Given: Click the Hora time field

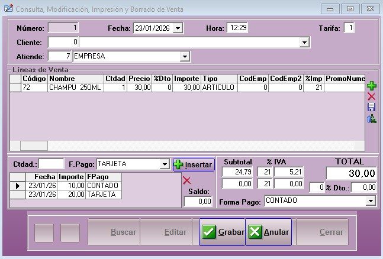Looking at the screenshot, I should (237, 28).
